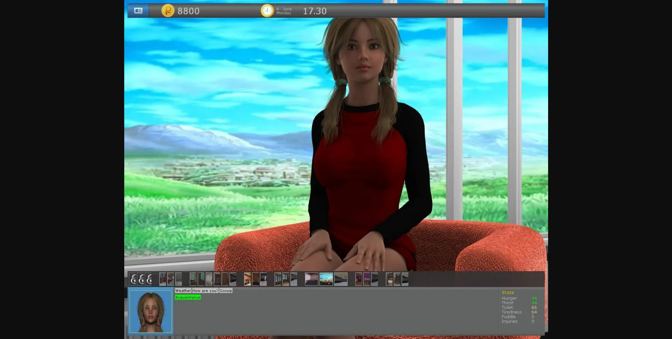Choose the Weather conversation topic
The width and height of the screenshot is (672, 339).
(x=183, y=290)
